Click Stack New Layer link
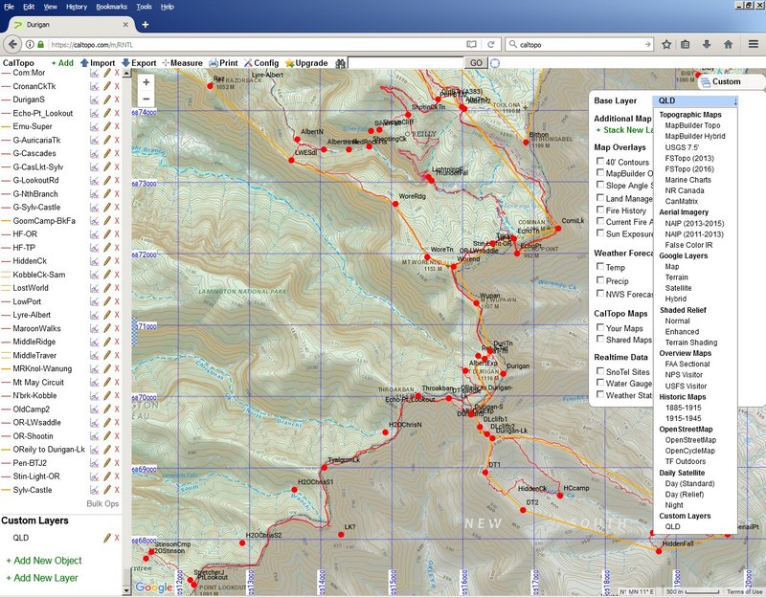This screenshot has width=766, height=598. 624,130
